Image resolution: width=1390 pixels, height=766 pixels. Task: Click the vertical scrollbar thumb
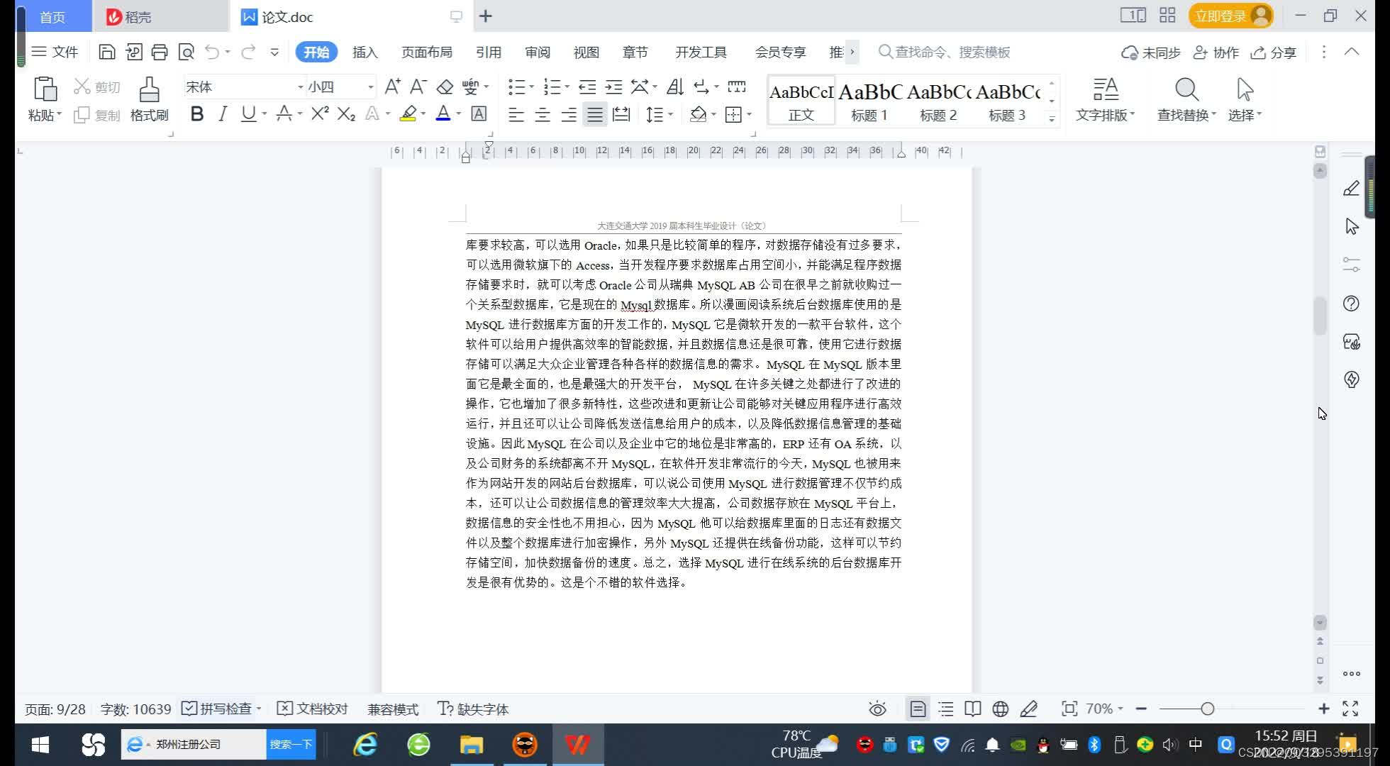click(x=1320, y=316)
